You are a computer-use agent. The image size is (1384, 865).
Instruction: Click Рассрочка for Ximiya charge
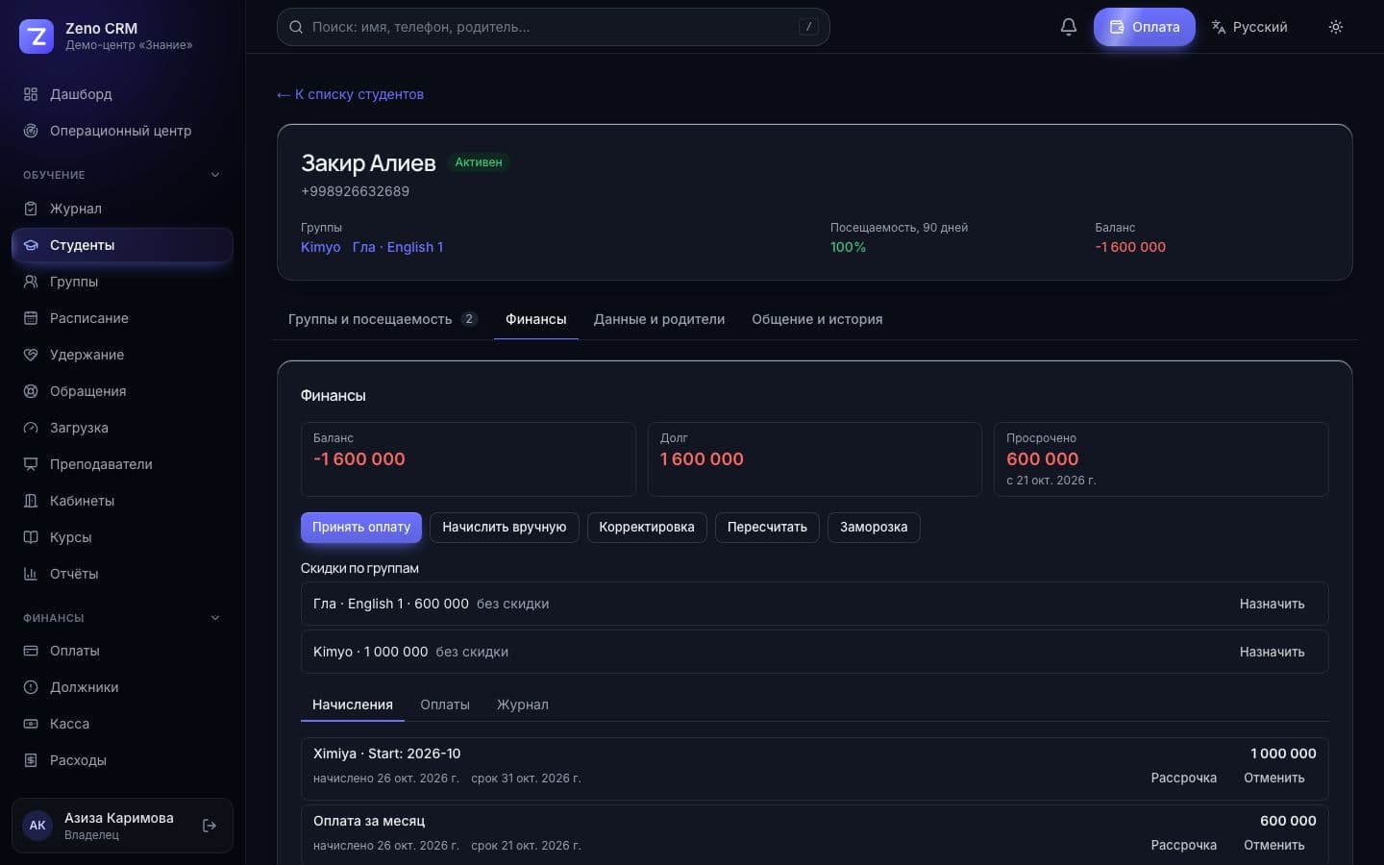click(1184, 778)
